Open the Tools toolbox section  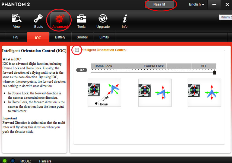81,21
